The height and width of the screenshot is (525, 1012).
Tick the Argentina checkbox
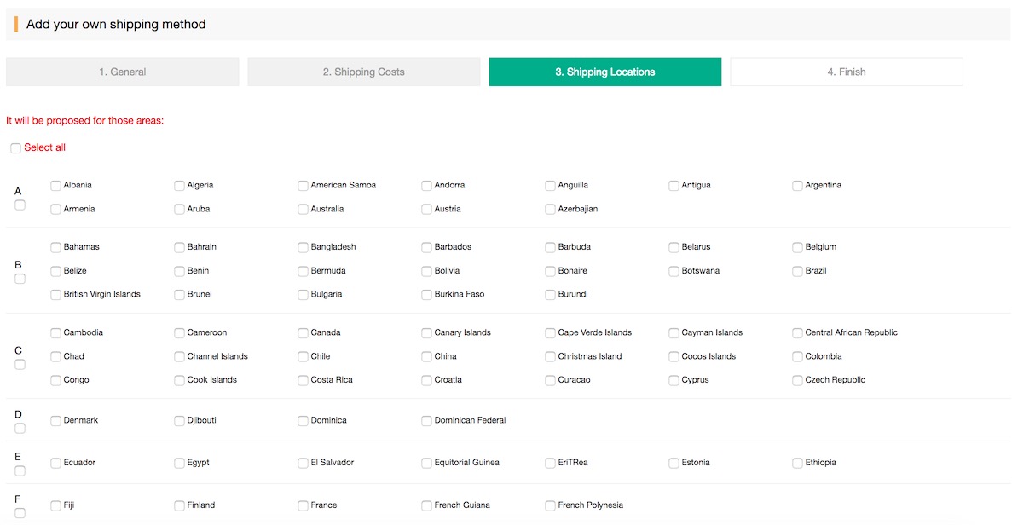[x=798, y=185]
